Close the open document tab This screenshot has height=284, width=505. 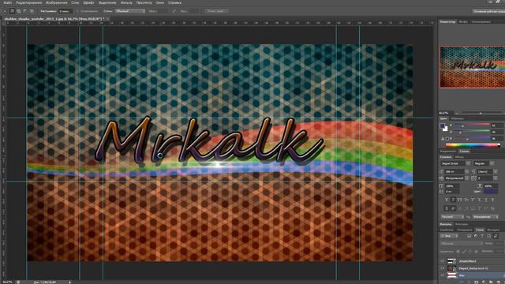[107, 19]
